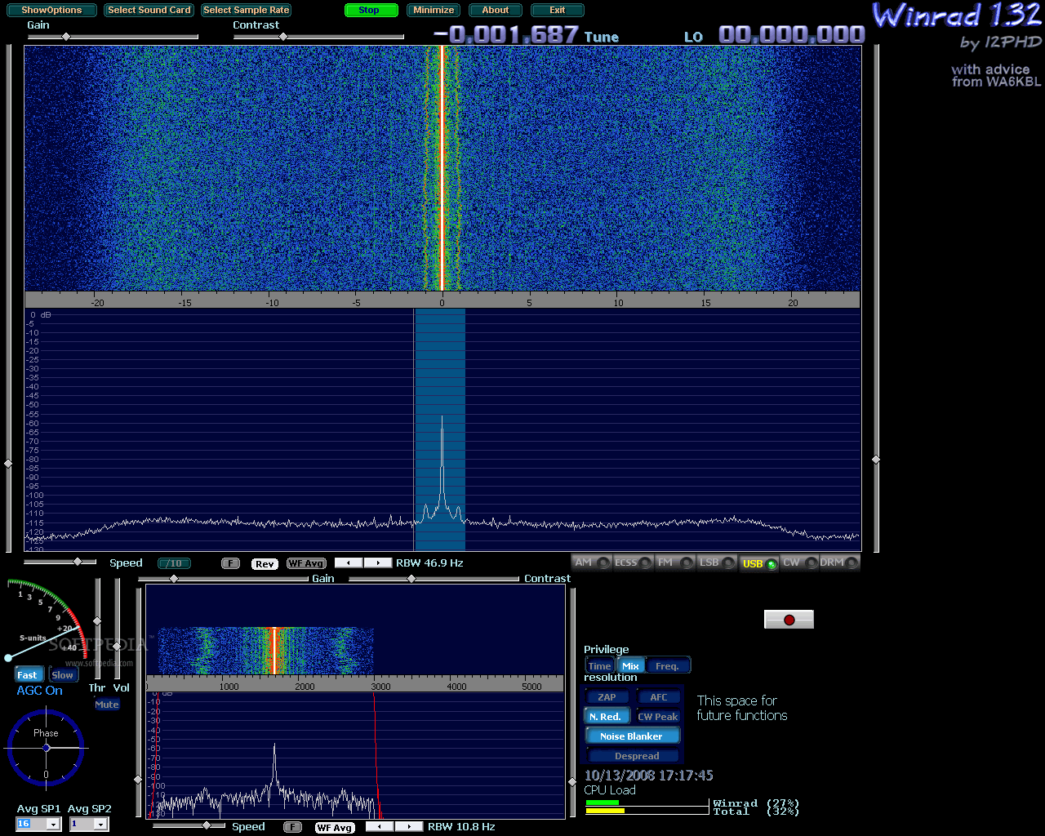
Task: Click the LO frequency readout
Action: click(x=791, y=35)
